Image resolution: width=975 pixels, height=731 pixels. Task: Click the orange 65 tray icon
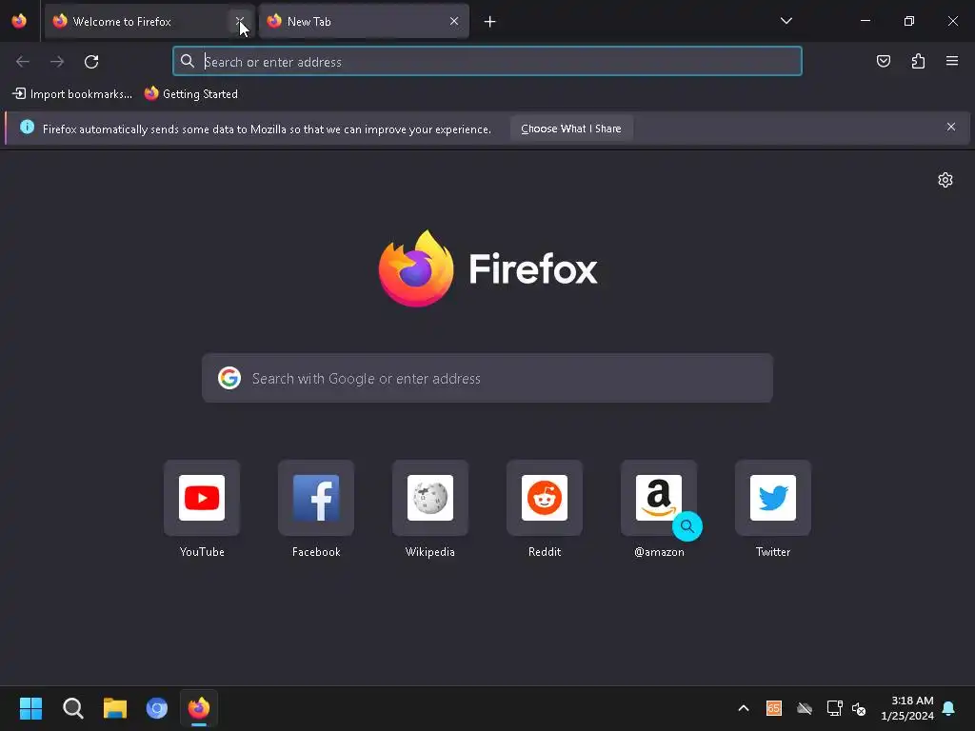(773, 708)
